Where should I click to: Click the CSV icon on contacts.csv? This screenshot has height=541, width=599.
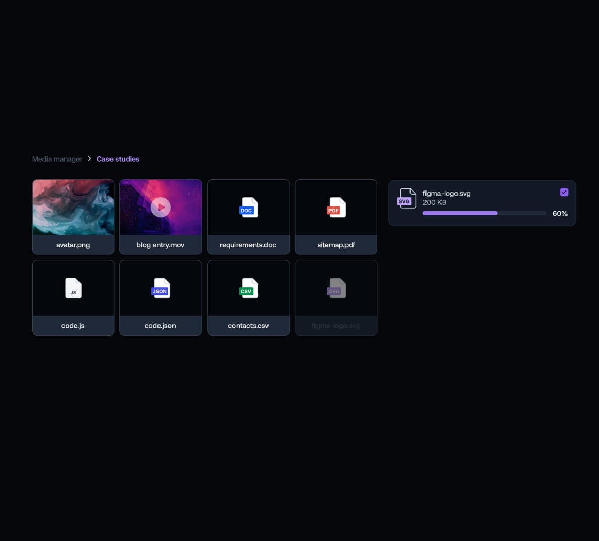click(x=248, y=288)
